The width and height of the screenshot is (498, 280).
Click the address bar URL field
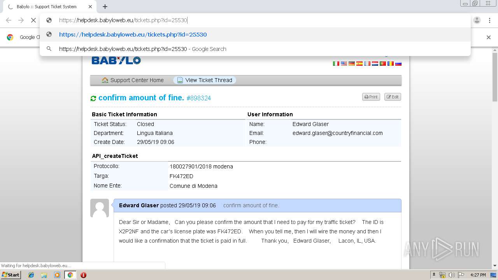coord(255,20)
